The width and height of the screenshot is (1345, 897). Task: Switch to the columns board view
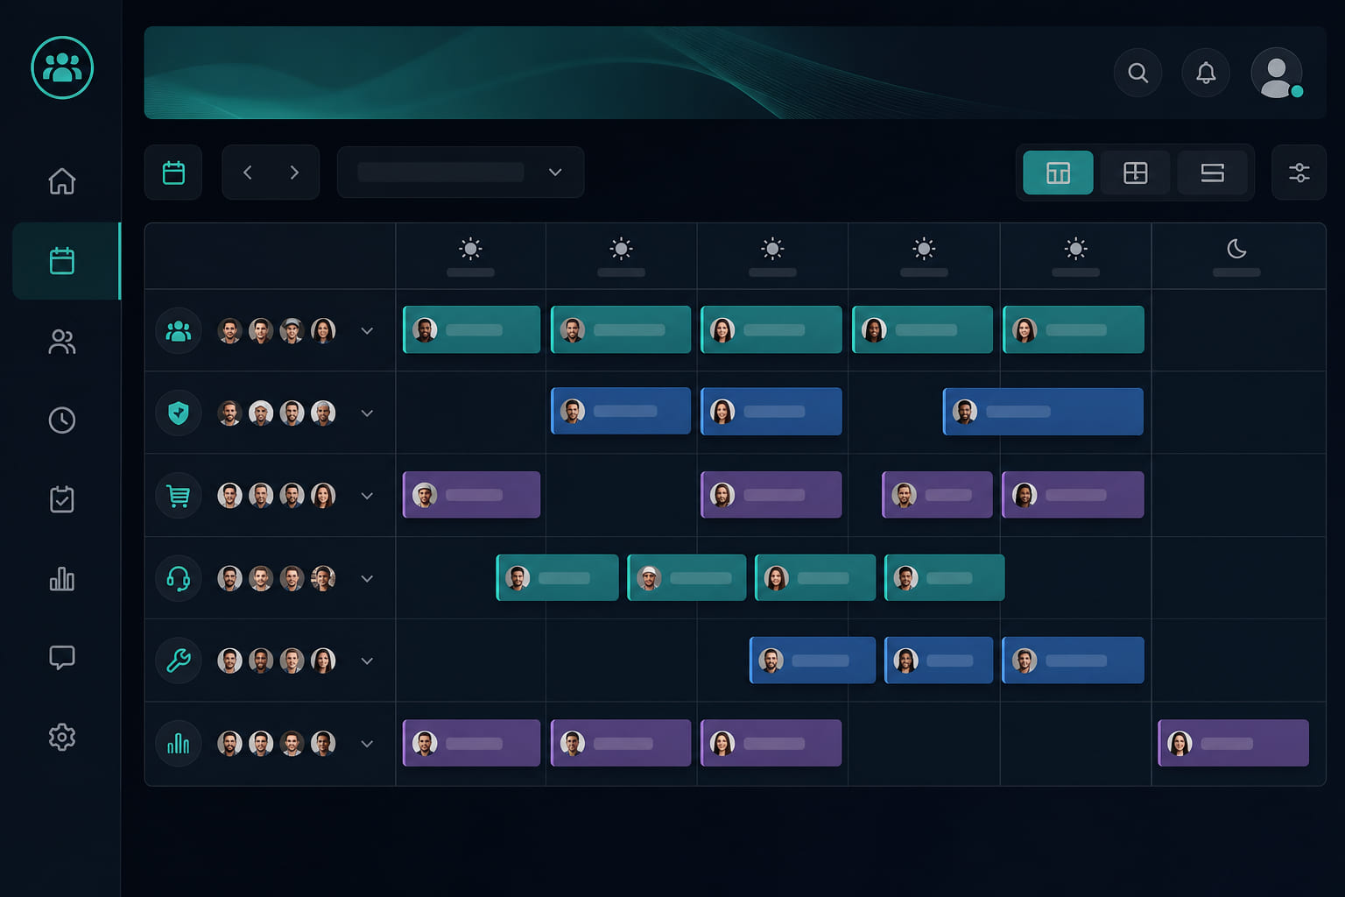(1058, 173)
